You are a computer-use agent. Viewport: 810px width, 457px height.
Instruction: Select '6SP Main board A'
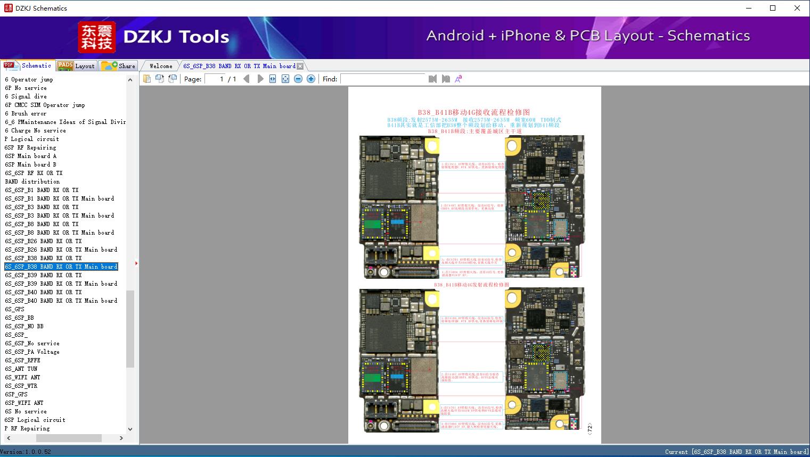pos(30,156)
